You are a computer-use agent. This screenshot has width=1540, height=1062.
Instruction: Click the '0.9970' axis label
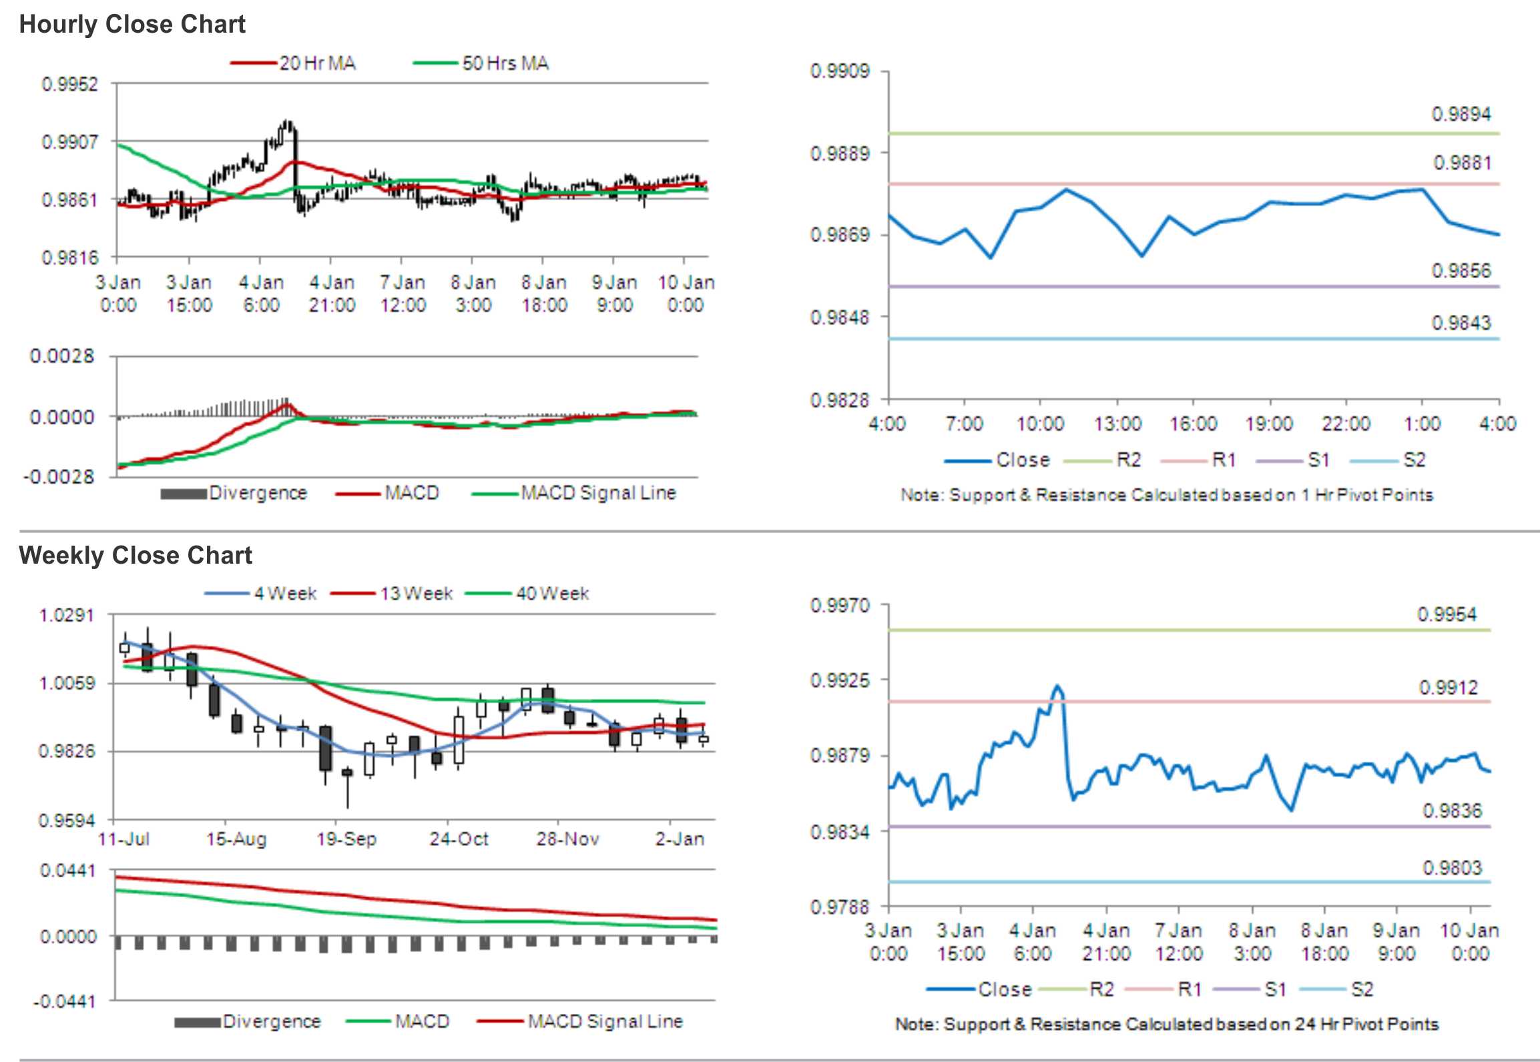tap(840, 606)
